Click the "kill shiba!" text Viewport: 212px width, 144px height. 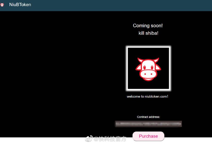click(x=148, y=33)
